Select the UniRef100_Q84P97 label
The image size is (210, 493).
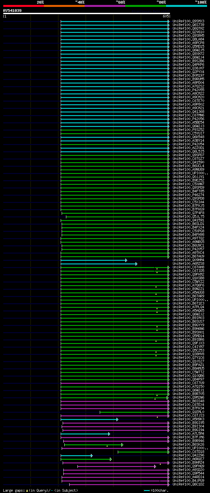(x=188, y=380)
